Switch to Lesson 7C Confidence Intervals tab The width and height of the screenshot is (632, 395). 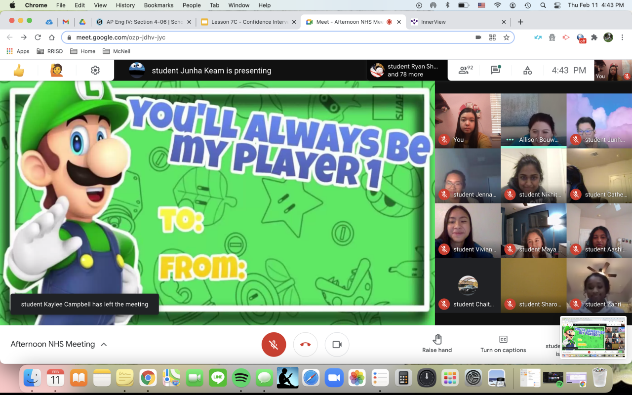[x=248, y=22]
